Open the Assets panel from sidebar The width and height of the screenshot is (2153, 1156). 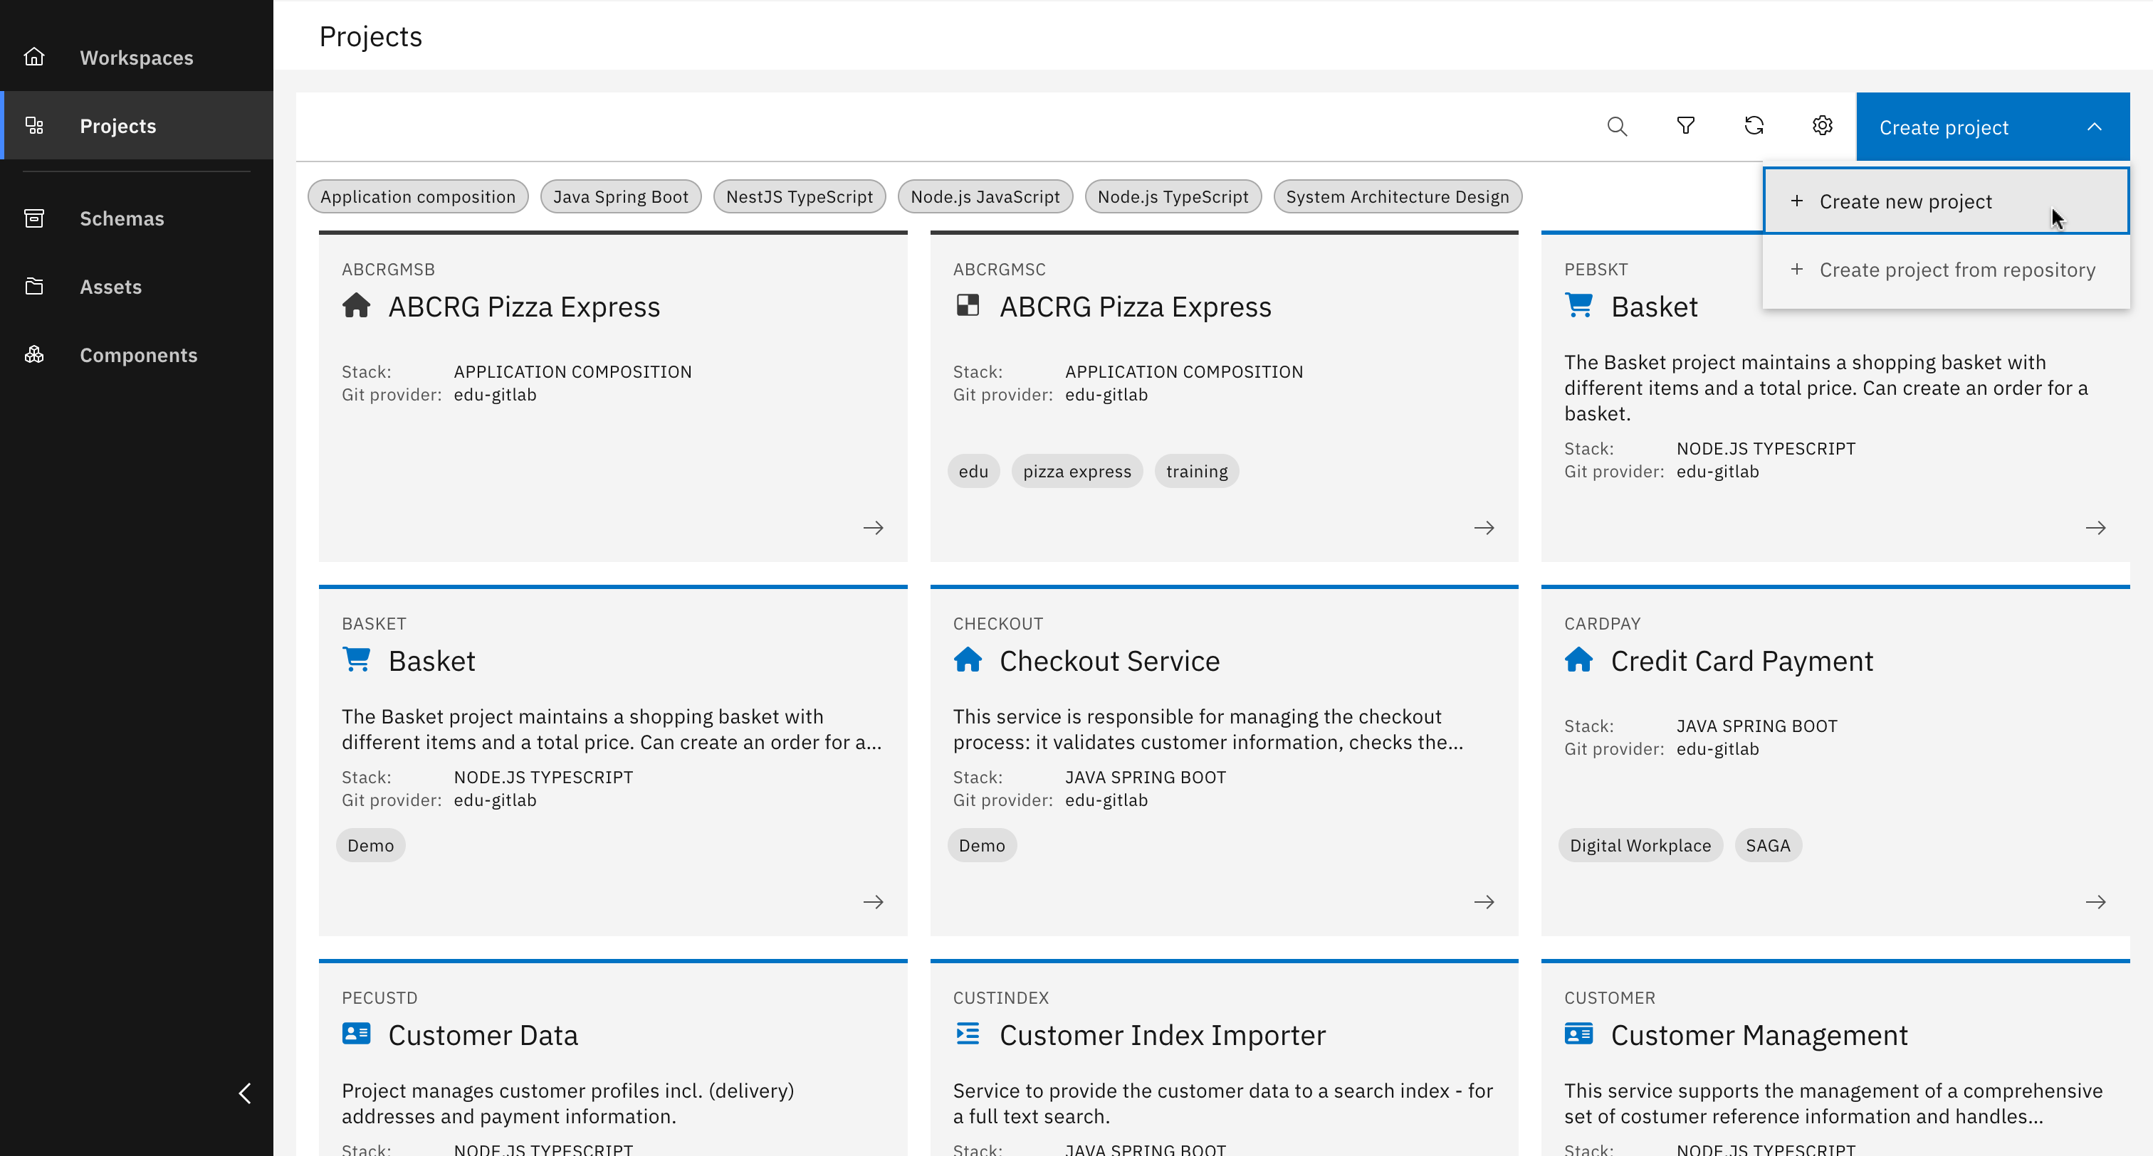click(x=34, y=286)
